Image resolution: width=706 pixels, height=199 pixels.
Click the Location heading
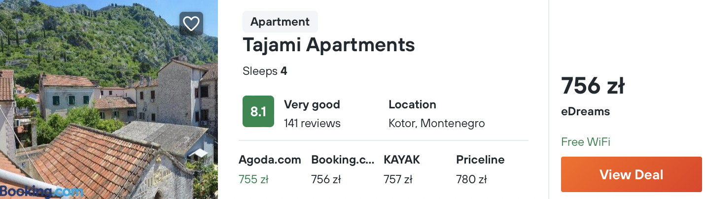coord(412,104)
